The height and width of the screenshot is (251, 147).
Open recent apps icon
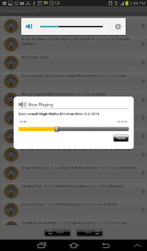(42, 245)
